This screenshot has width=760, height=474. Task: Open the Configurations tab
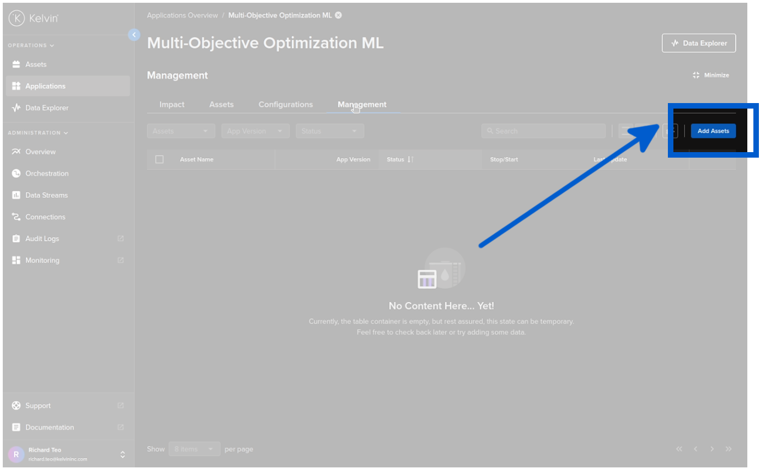pyautogui.click(x=285, y=104)
